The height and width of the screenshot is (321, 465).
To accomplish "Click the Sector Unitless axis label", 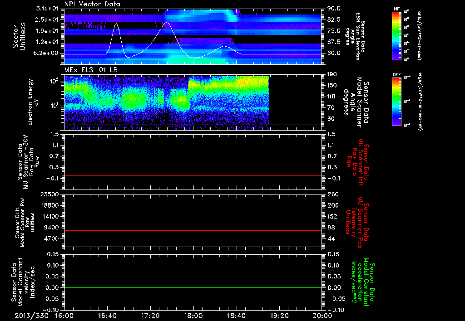I will pos(19,36).
